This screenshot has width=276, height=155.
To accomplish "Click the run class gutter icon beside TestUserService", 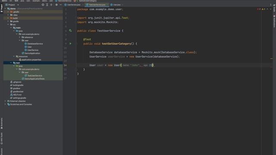I will coord(70,31).
